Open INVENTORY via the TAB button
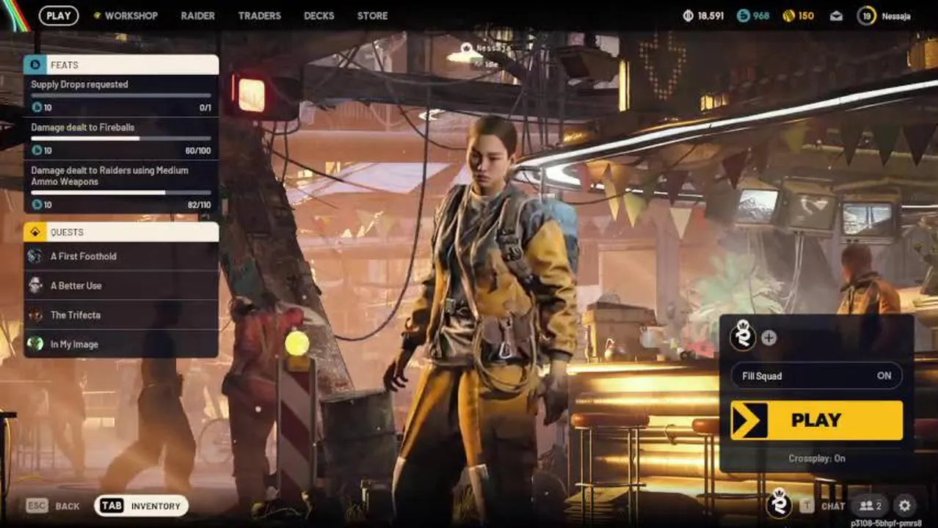 (141, 505)
